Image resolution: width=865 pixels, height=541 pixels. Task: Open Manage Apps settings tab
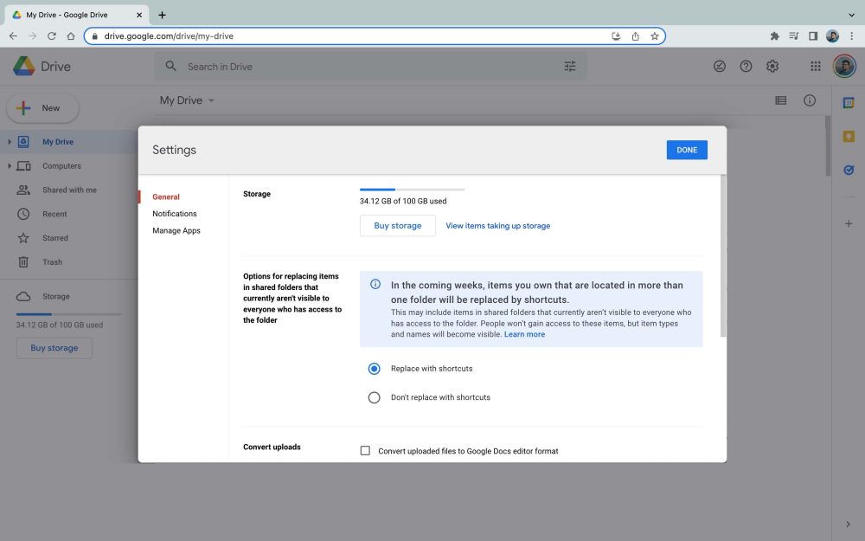click(176, 231)
